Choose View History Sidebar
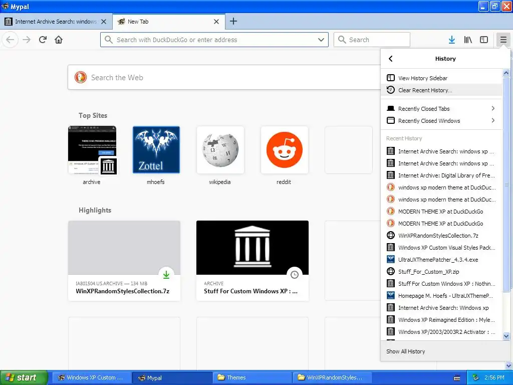Image resolution: width=513 pixels, height=385 pixels. pyautogui.click(x=441, y=78)
